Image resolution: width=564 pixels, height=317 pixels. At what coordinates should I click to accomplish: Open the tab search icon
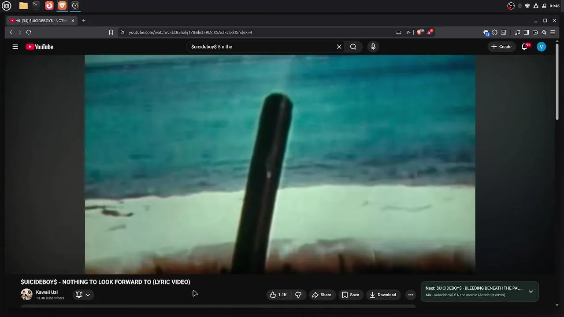pos(504,32)
